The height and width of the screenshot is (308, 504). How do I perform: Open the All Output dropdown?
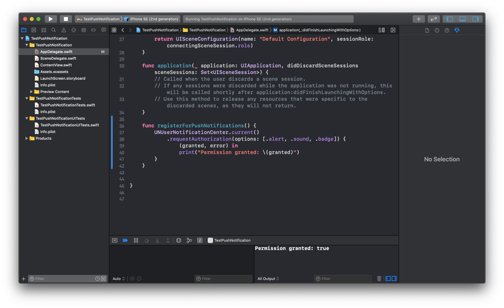click(x=268, y=279)
